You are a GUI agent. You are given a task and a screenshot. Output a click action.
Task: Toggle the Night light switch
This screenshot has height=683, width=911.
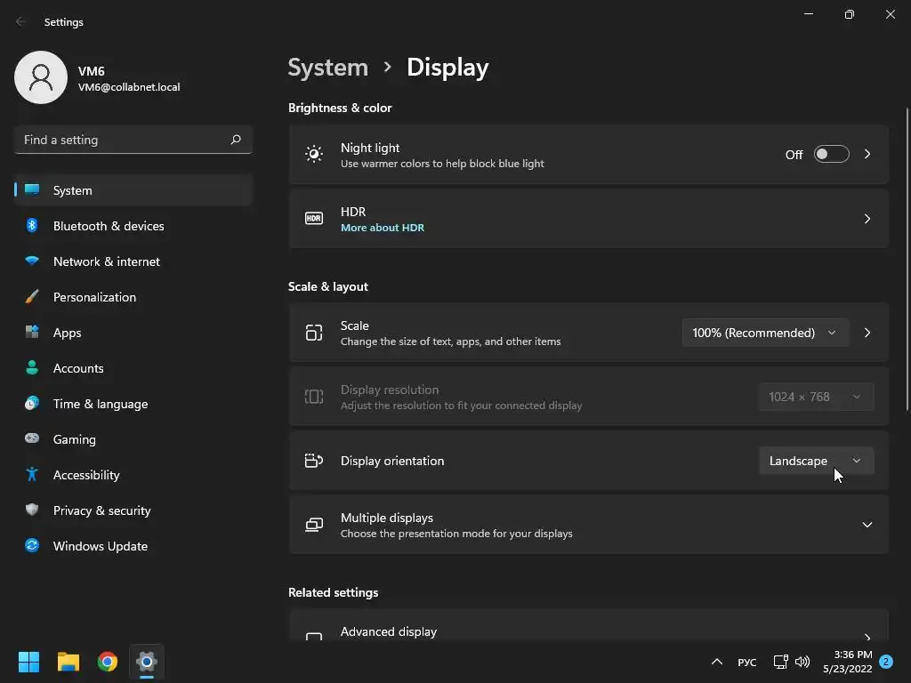point(832,154)
